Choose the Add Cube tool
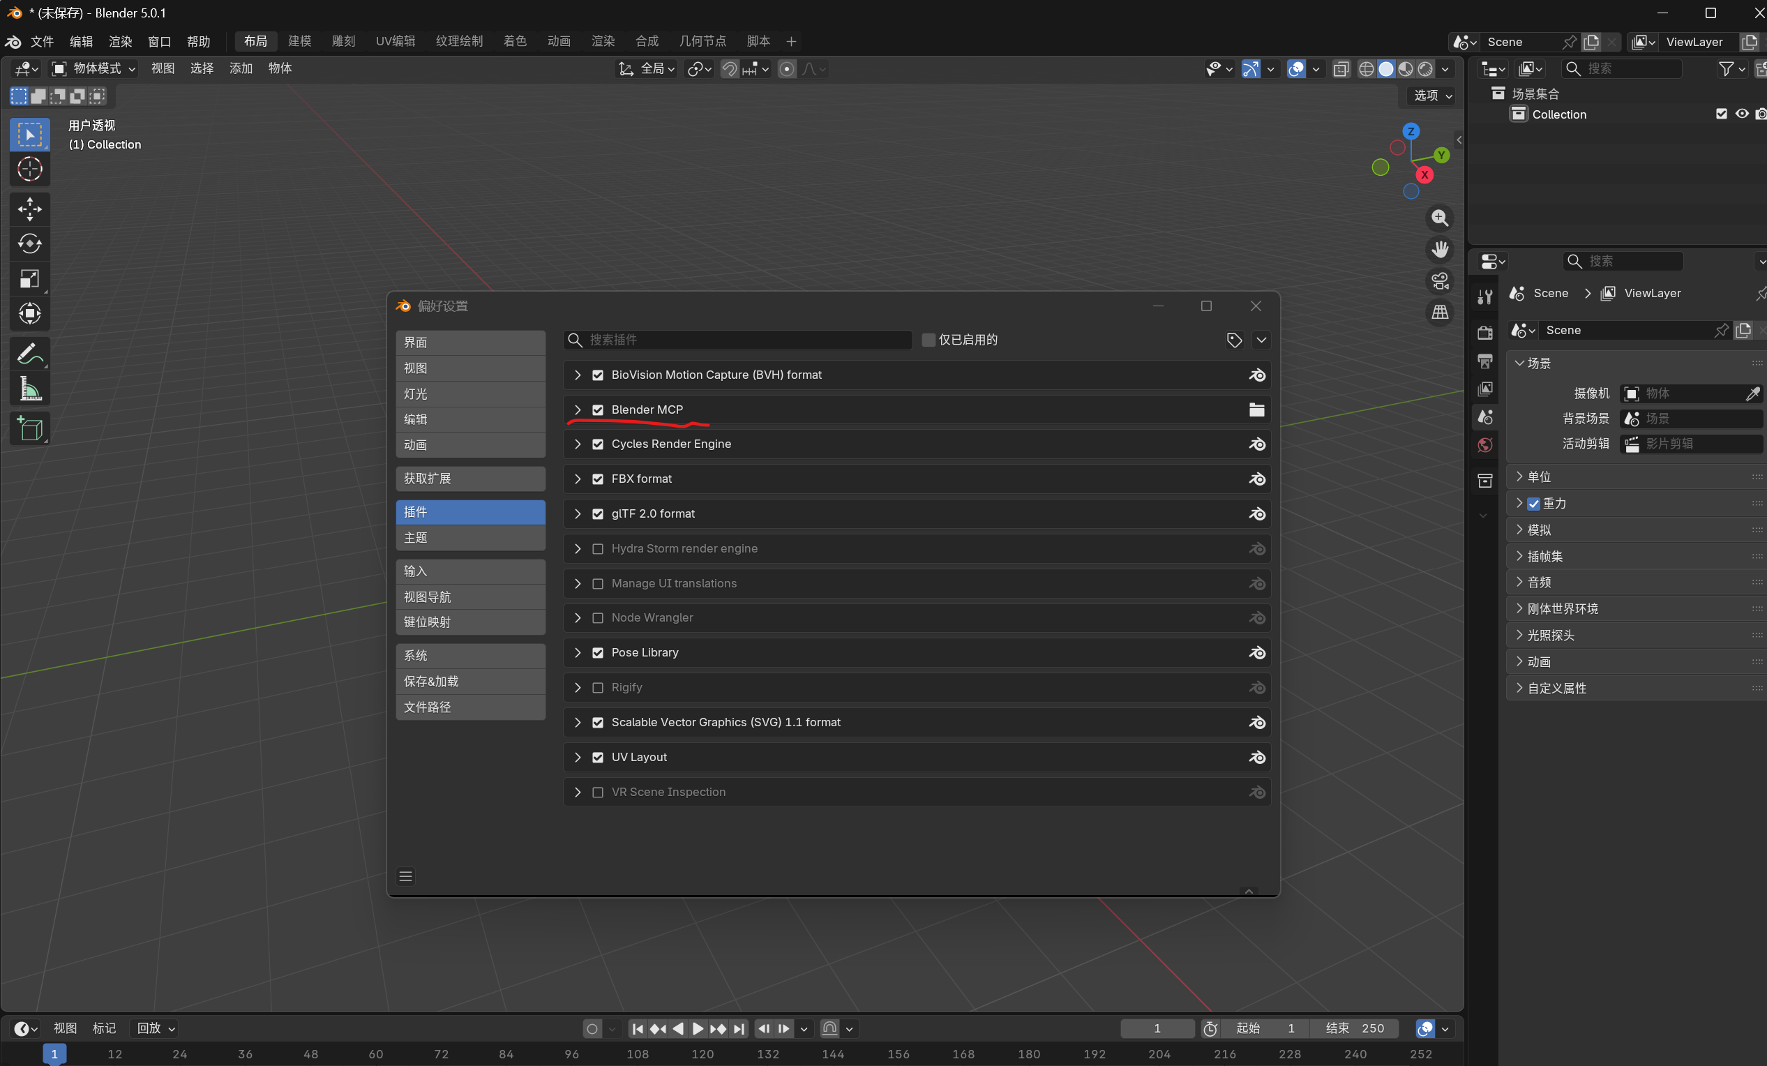The image size is (1767, 1066). (x=29, y=429)
